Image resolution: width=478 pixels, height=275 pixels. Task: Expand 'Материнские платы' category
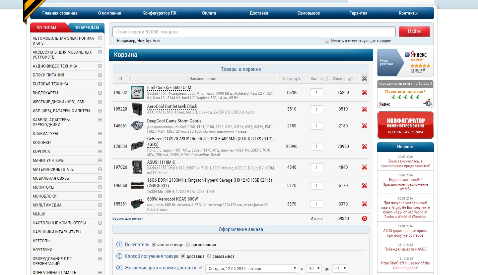(100, 169)
